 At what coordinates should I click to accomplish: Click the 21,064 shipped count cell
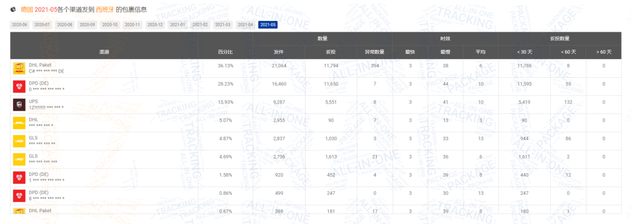[x=279, y=66]
